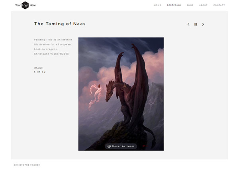
Task: Click the magnifier icon on zoom badge
Action: tap(109, 146)
